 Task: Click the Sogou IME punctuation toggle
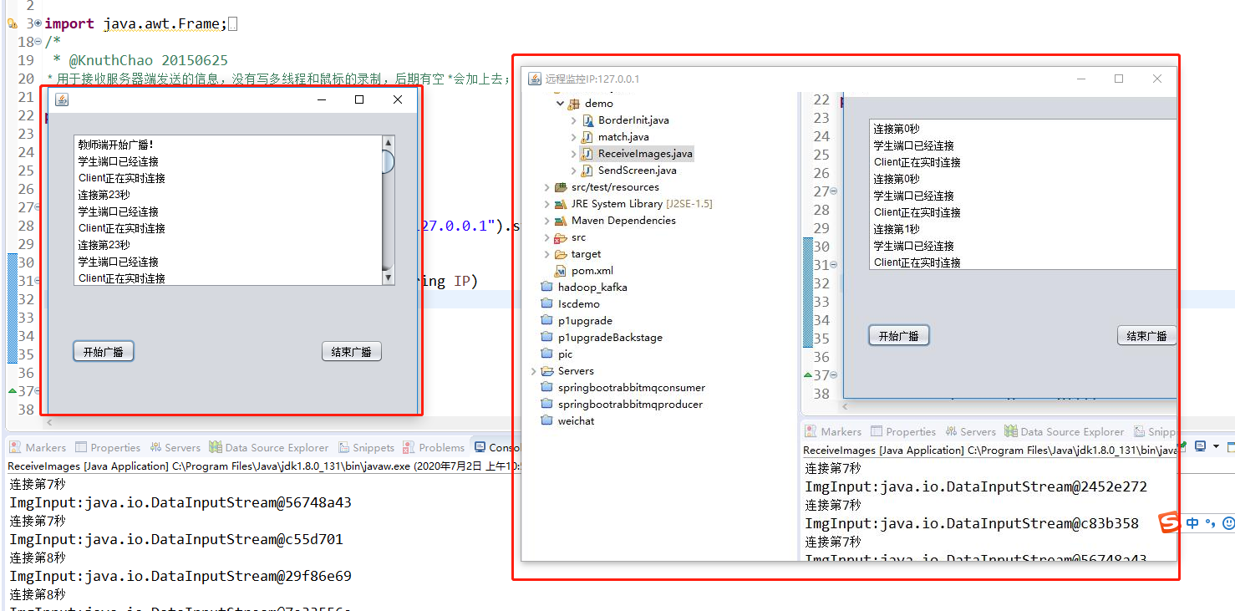1210,524
